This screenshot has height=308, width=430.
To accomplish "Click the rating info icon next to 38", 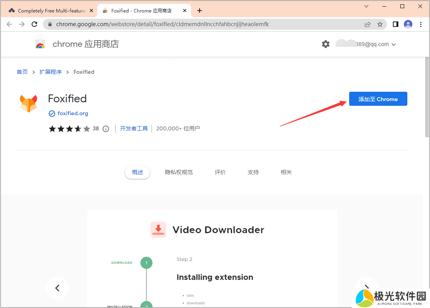I will click(x=106, y=129).
